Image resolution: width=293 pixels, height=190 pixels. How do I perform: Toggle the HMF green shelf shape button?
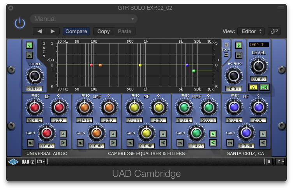pos(213,143)
